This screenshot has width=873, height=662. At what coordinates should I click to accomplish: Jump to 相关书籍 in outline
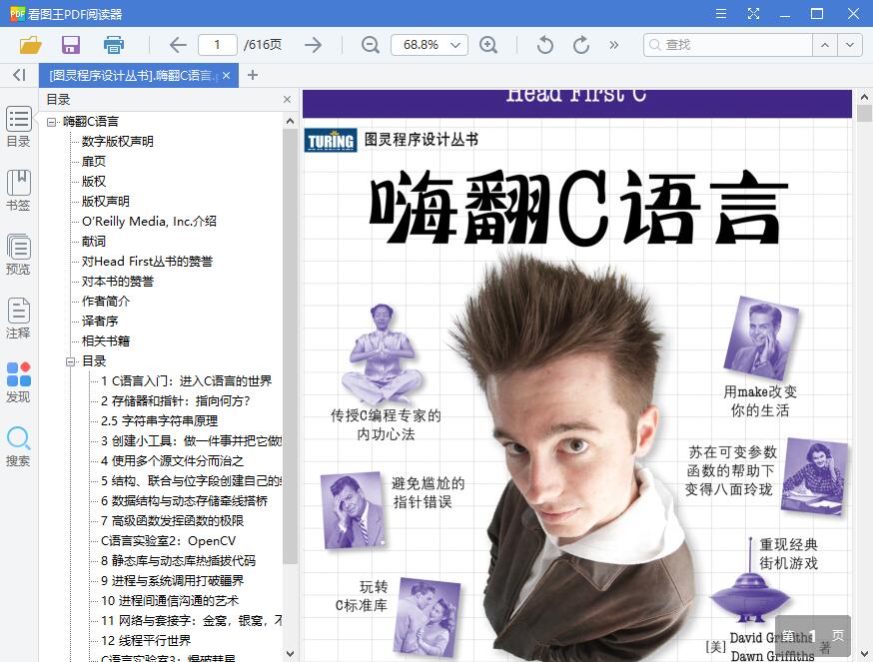pos(105,341)
